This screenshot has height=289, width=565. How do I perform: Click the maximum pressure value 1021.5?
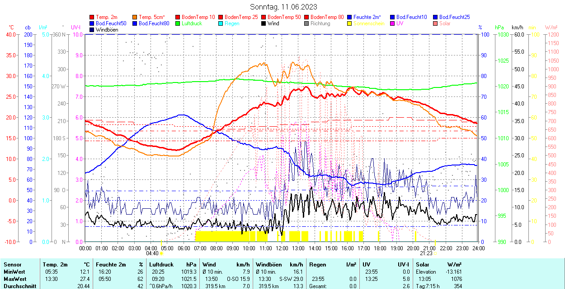click(x=189, y=279)
